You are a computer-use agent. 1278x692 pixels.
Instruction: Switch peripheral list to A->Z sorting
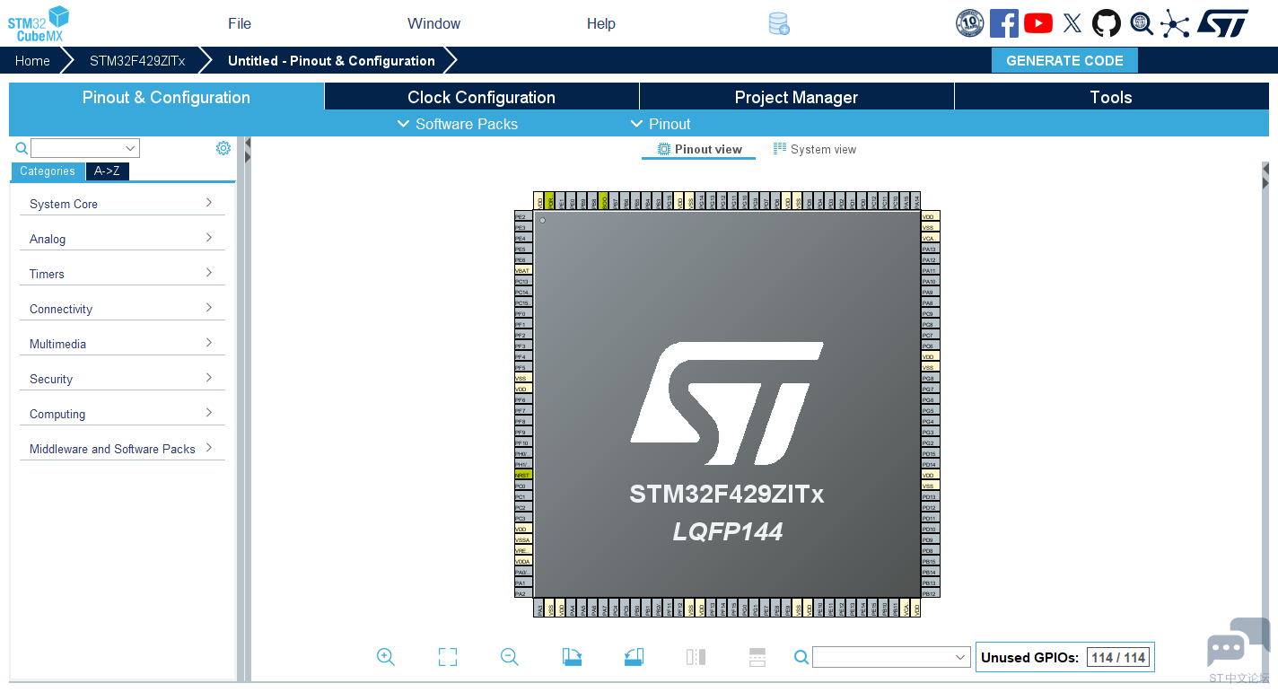coord(107,171)
